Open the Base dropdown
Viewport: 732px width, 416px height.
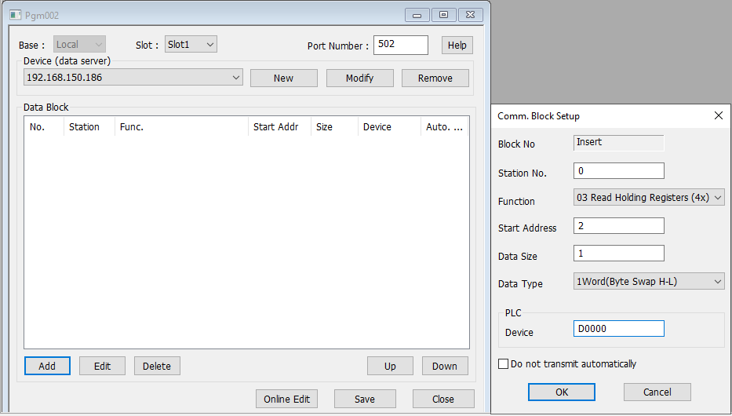[79, 45]
